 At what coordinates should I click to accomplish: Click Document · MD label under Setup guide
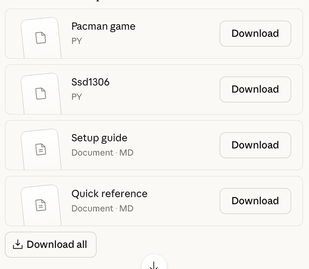[x=102, y=153]
